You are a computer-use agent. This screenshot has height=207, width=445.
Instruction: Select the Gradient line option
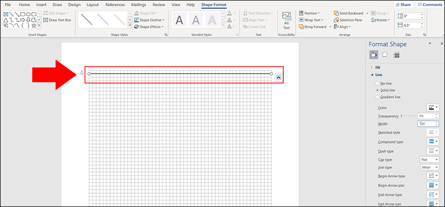coord(388,97)
